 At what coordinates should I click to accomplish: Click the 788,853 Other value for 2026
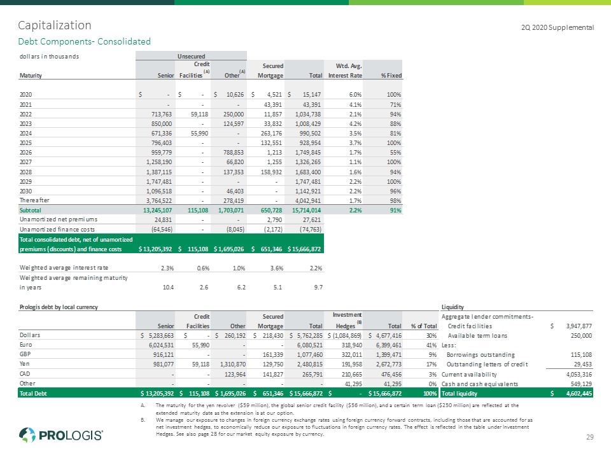[234, 152]
